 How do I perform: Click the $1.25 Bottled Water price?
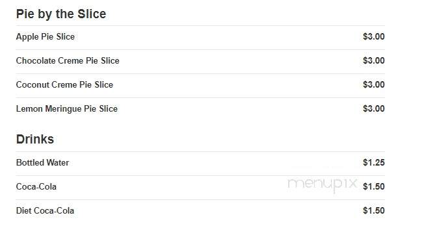pyautogui.click(x=374, y=163)
